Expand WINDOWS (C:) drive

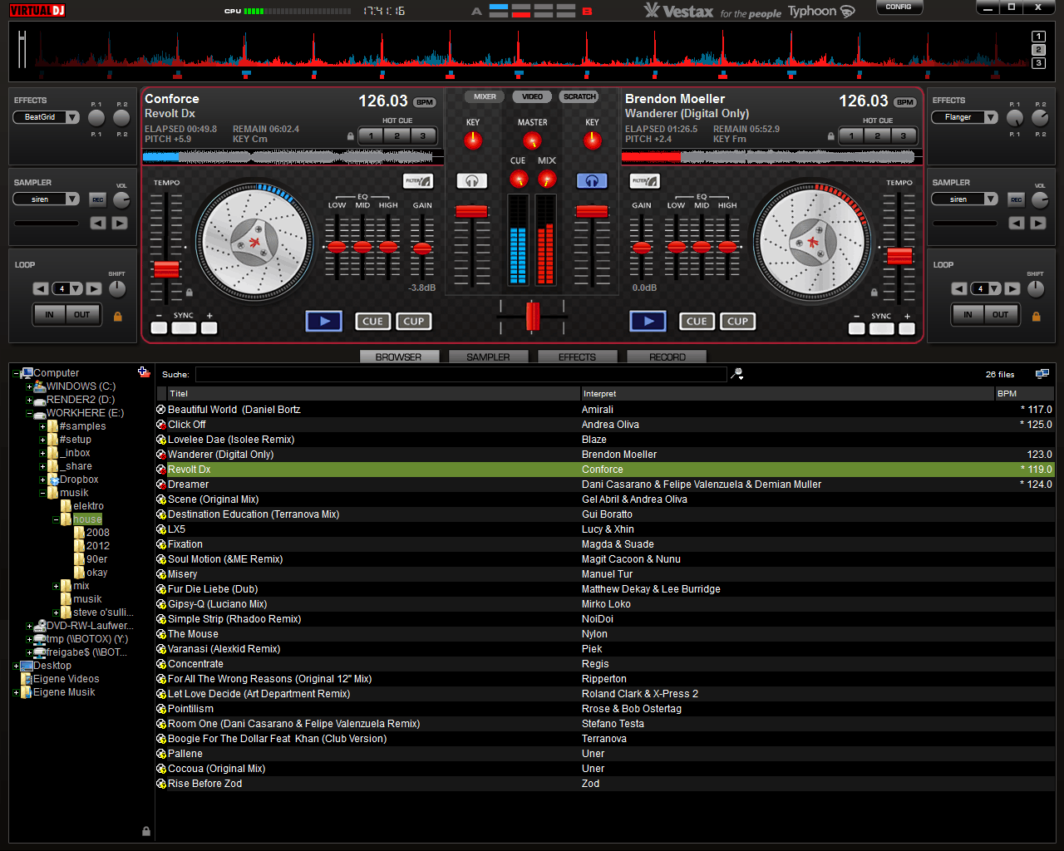click(x=29, y=386)
